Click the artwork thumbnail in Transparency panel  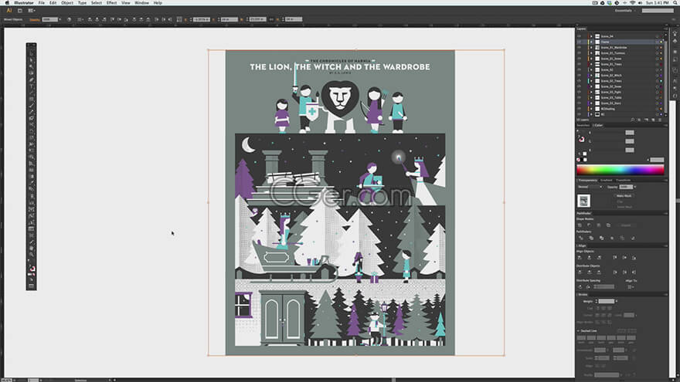pyautogui.click(x=583, y=201)
